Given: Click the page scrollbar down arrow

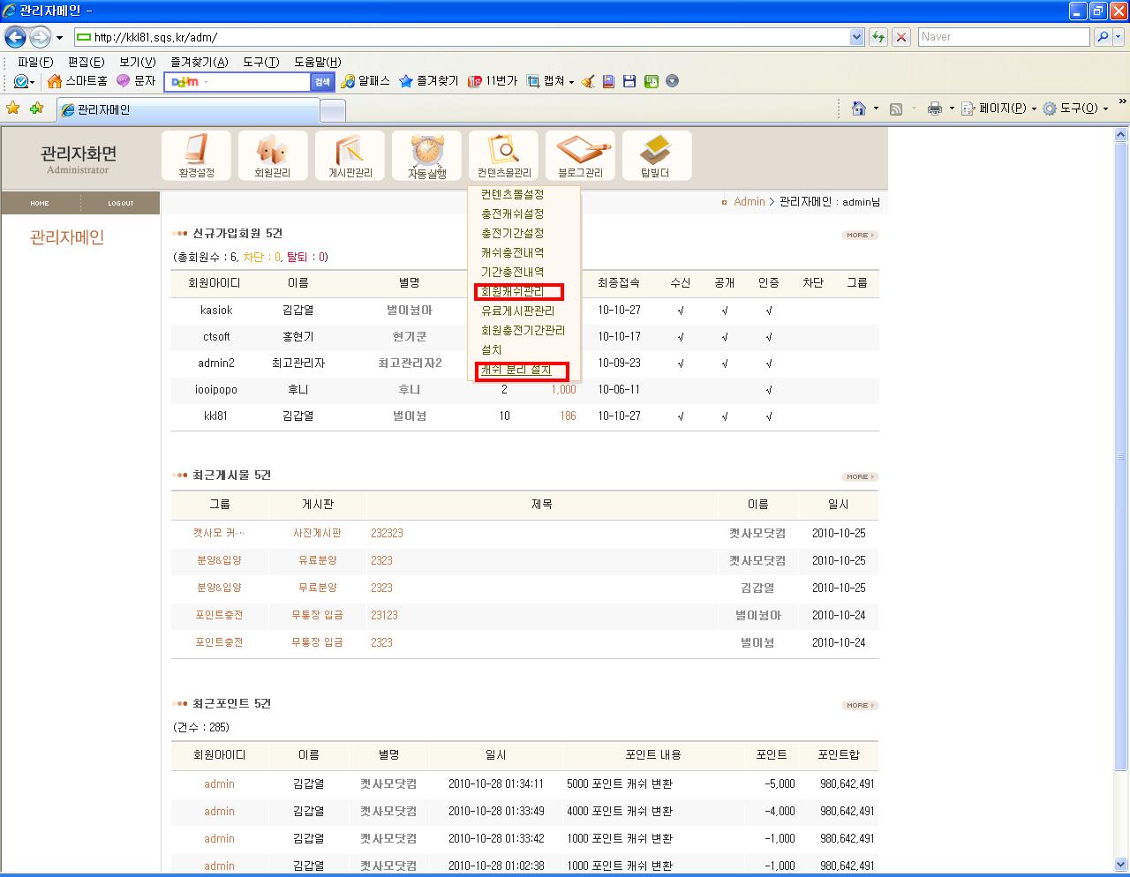Looking at the screenshot, I should pos(1121,865).
